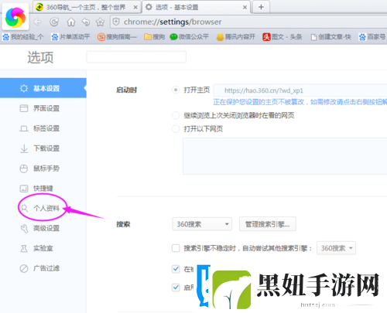Click the block icon beside 广告过滤
The image size is (387, 313).
(24, 268)
